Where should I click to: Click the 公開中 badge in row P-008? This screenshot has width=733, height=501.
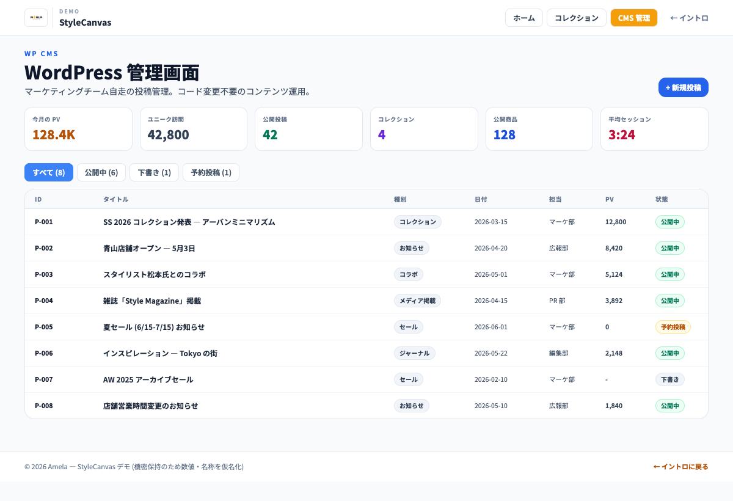(670, 406)
